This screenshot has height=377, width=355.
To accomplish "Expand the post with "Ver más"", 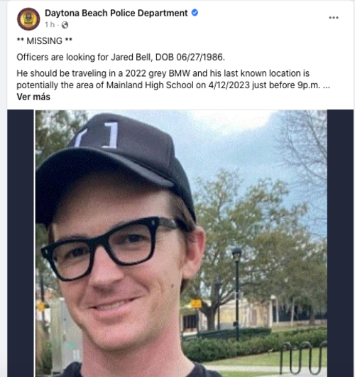I will tap(33, 97).
